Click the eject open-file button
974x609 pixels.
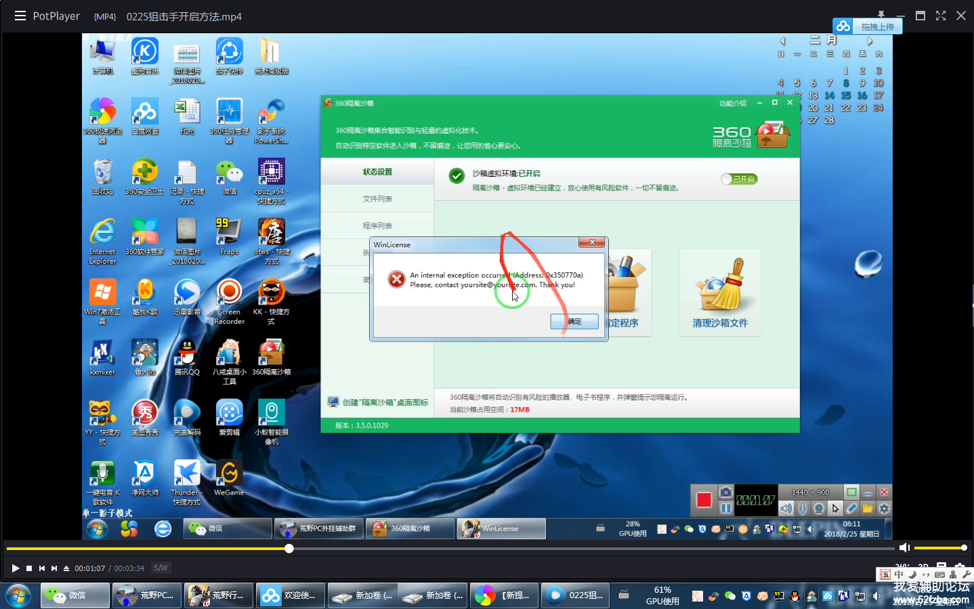pyautogui.click(x=66, y=568)
